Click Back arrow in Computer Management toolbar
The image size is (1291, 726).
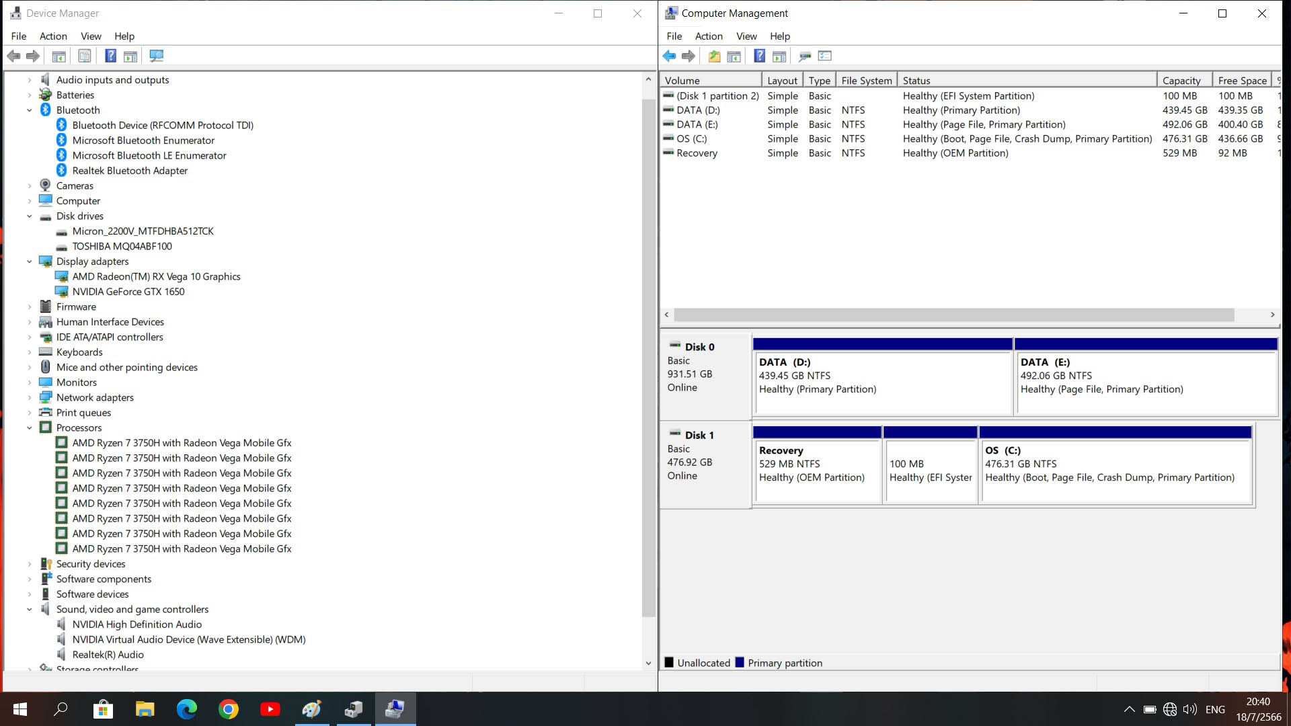(x=669, y=56)
